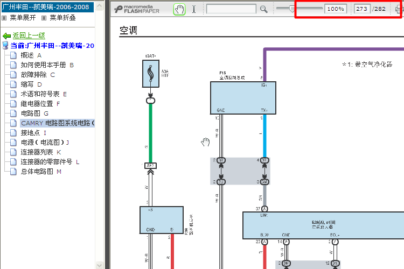Viewport: 404px width, 269px height.
Task: Open the 概述 A section
Action: pos(31,55)
